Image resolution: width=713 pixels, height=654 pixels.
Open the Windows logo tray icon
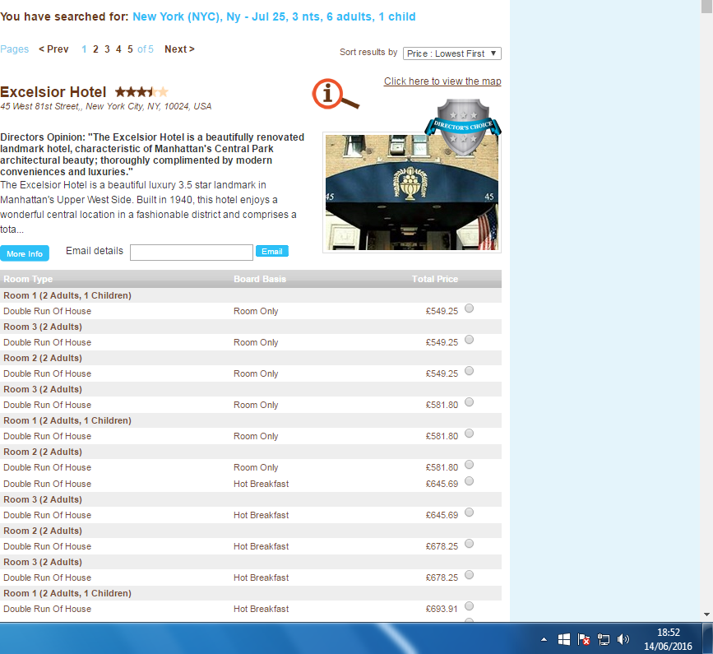[564, 639]
